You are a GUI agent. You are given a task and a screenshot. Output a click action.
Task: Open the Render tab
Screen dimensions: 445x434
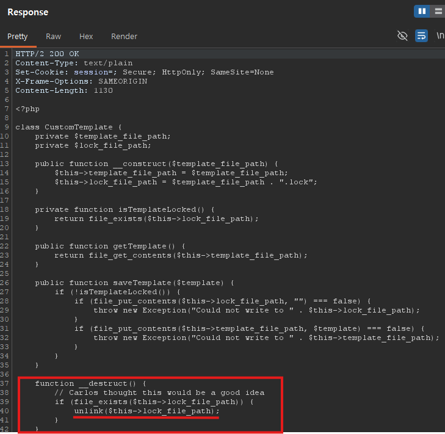pyautogui.click(x=124, y=37)
